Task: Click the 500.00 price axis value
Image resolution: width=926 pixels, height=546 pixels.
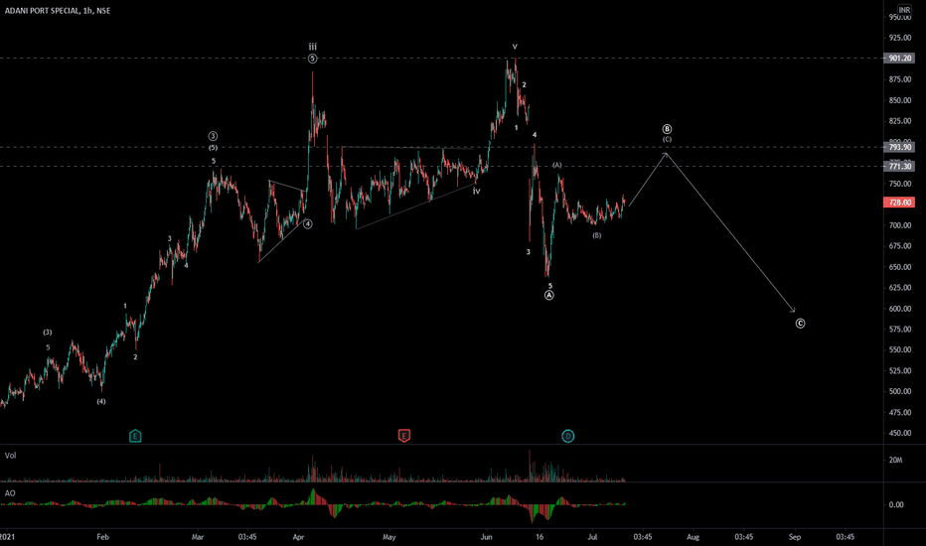Action: coord(899,391)
